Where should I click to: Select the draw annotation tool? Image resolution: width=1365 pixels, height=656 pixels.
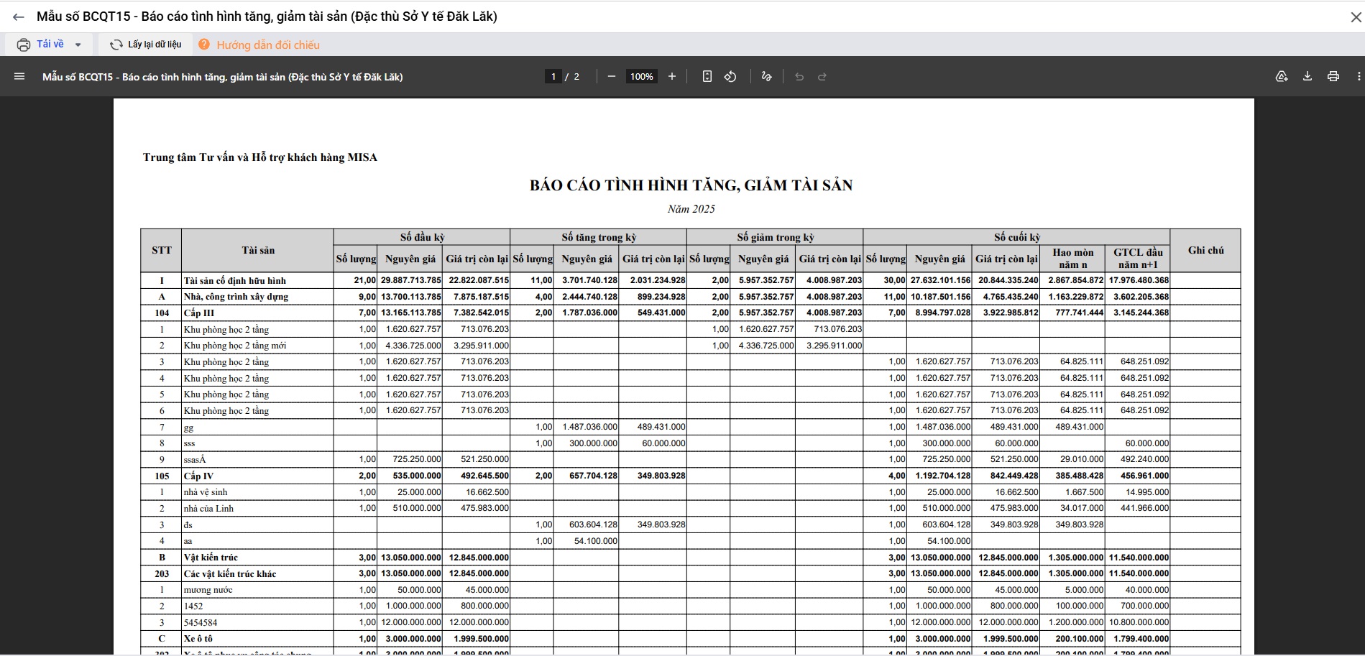click(767, 77)
